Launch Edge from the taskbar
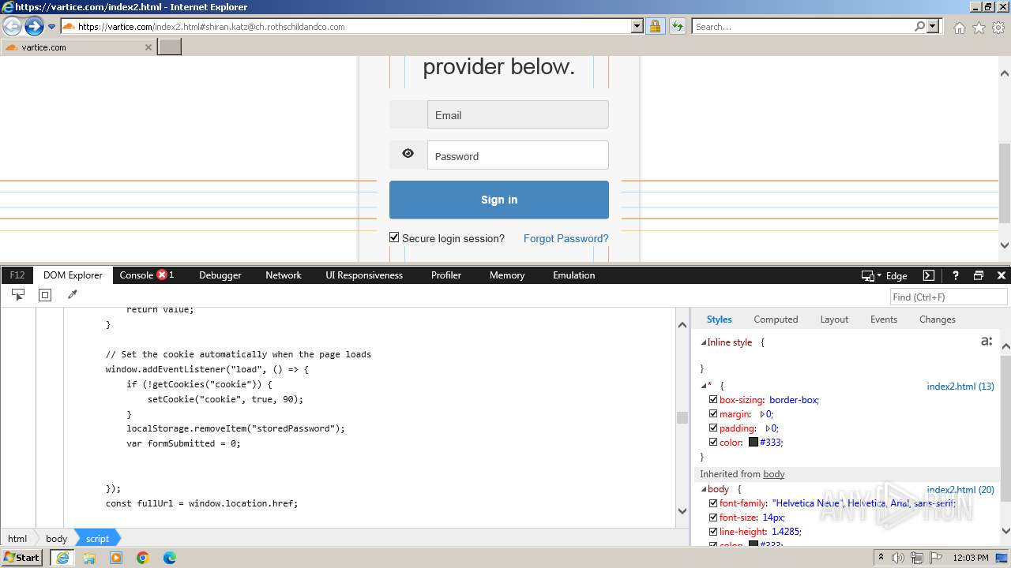This screenshot has width=1011, height=568. pyautogui.click(x=170, y=558)
